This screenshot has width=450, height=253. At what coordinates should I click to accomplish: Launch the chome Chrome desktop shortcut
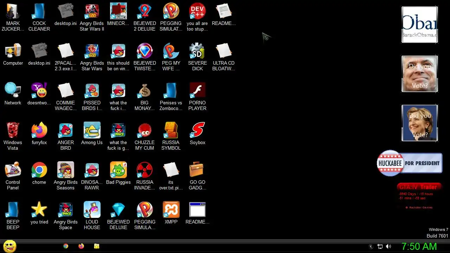[x=39, y=174]
